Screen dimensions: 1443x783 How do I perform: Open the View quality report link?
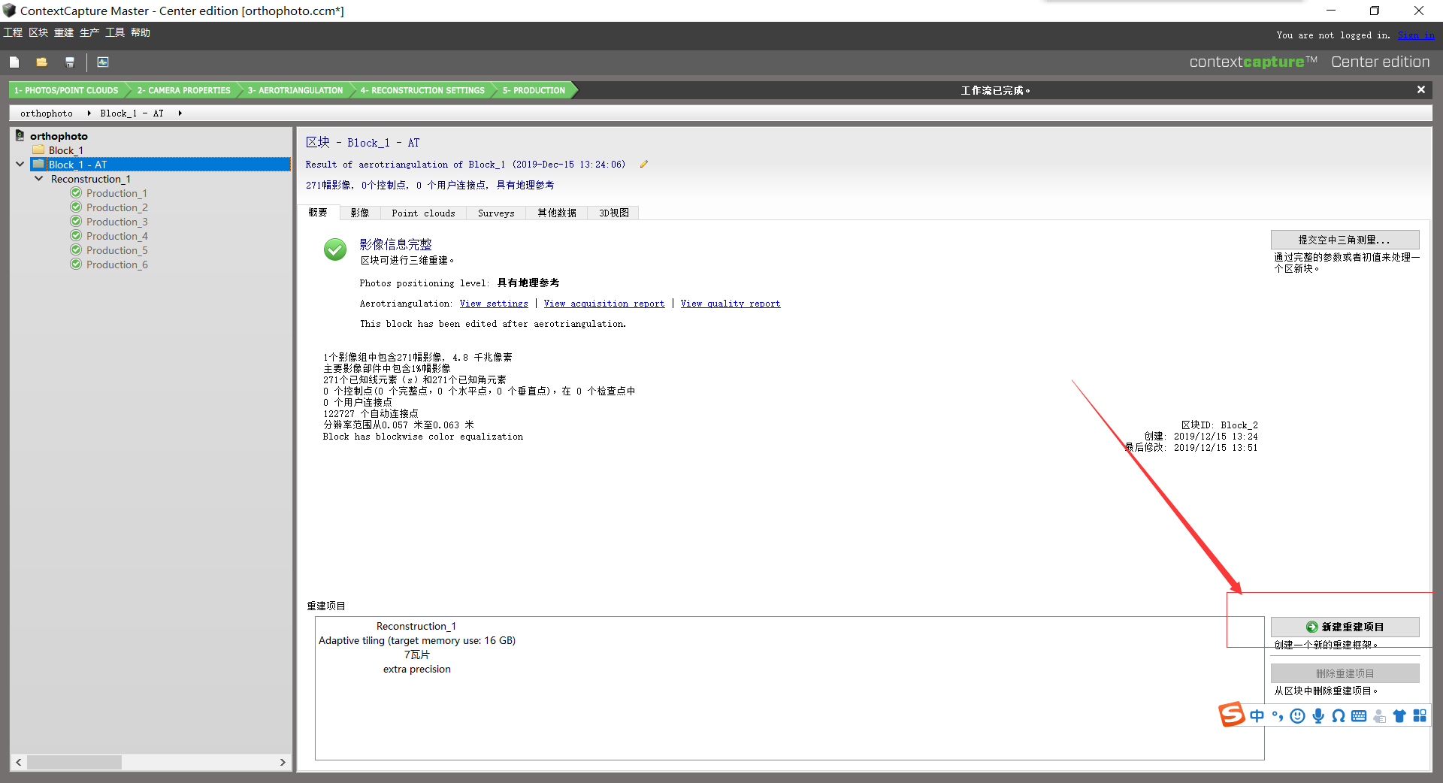pos(731,304)
